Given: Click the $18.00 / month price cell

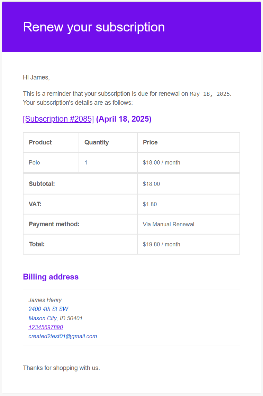Looking at the screenshot, I should (161, 162).
